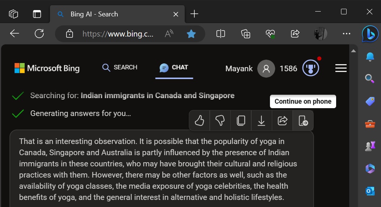The image size is (381, 207).
Task: Click the address bar URL field
Action: [118, 34]
